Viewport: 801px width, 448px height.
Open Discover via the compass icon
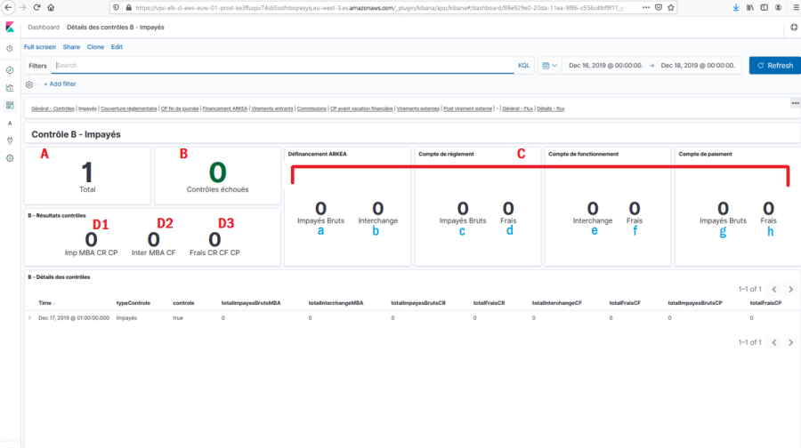[x=9, y=69]
